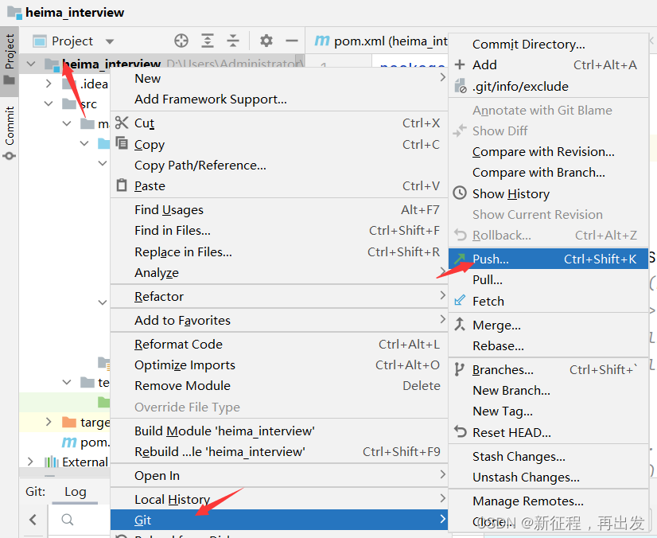The image size is (657, 538).
Task: Select Reset HEAD...
Action: (549, 432)
